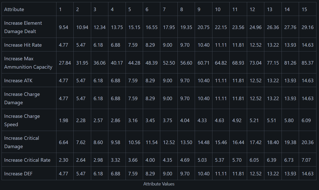Select value 4.33 in Charge Speed row
Viewport: 319px width, 190px height.
pyautogui.click(x=202, y=120)
